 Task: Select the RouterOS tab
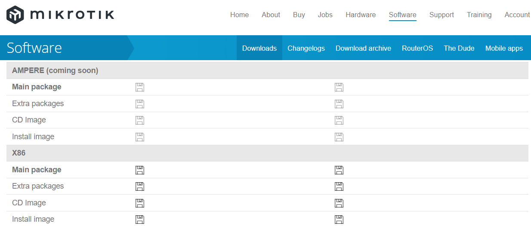[417, 48]
